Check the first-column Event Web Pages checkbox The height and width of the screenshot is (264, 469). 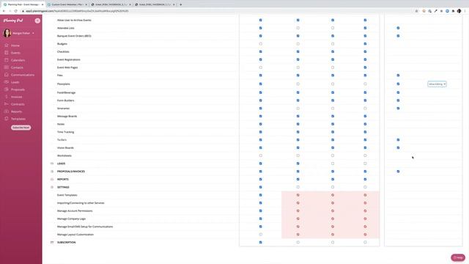261,67
